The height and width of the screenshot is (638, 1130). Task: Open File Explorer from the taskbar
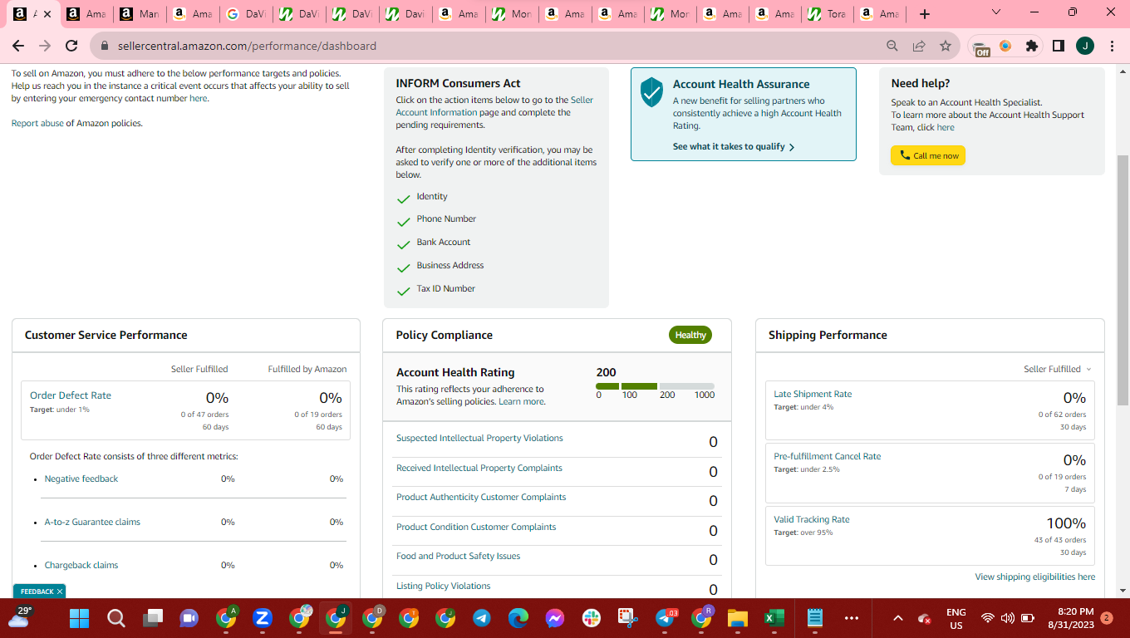pos(738,618)
